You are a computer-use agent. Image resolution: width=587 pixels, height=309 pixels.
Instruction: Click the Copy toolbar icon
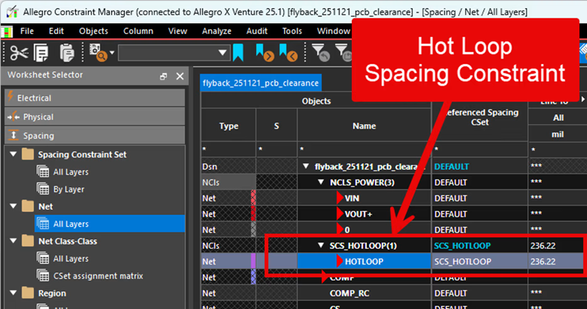pyautogui.click(x=41, y=53)
